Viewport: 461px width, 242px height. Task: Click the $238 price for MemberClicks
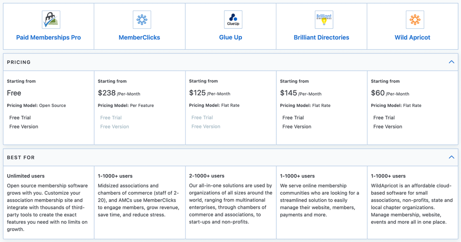point(107,93)
